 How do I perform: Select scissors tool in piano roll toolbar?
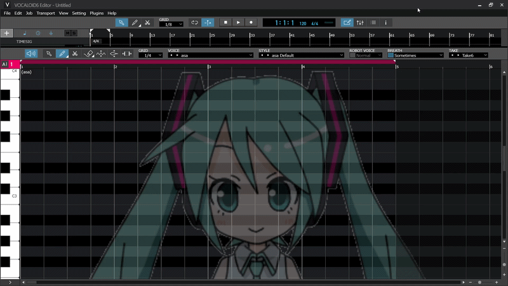click(x=75, y=53)
